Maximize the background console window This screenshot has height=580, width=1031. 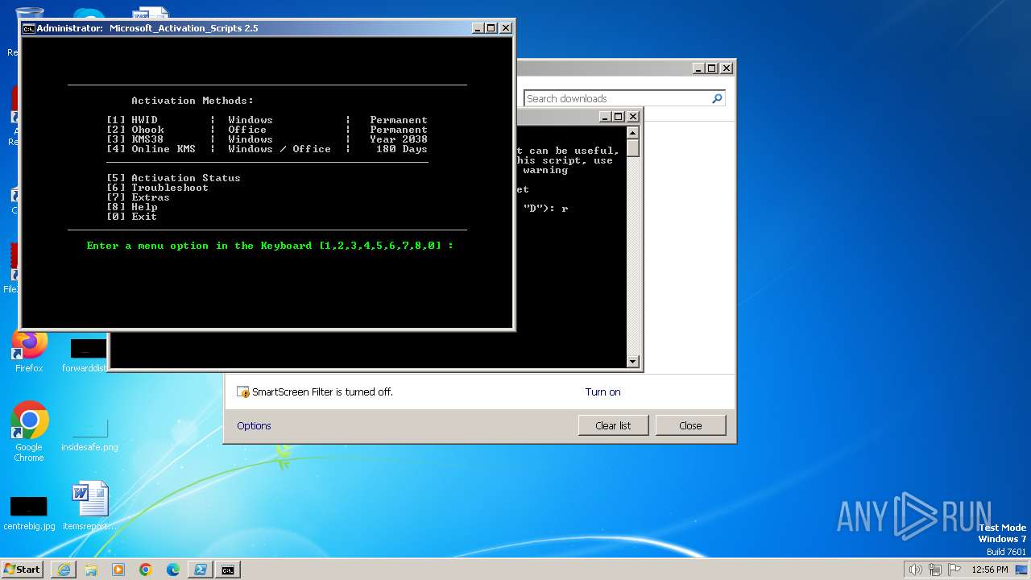pyautogui.click(x=618, y=117)
